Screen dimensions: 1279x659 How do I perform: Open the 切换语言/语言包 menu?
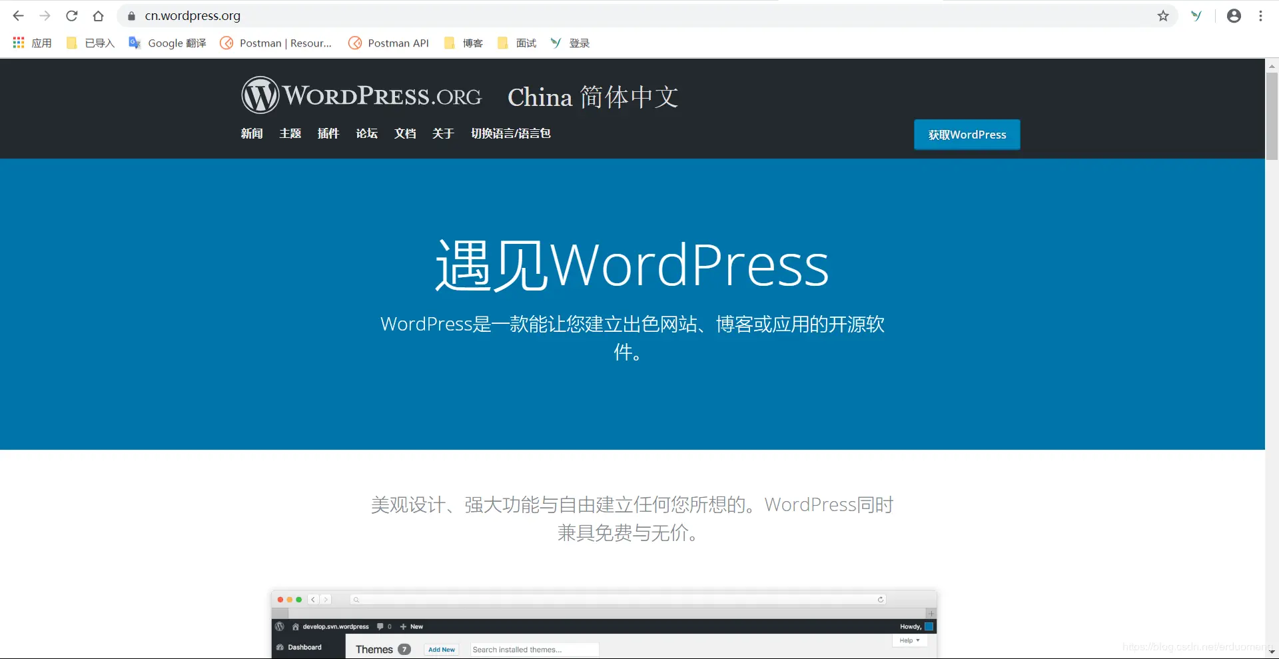pyautogui.click(x=511, y=133)
